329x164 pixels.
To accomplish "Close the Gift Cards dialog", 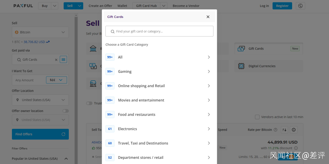I will coord(208,17).
